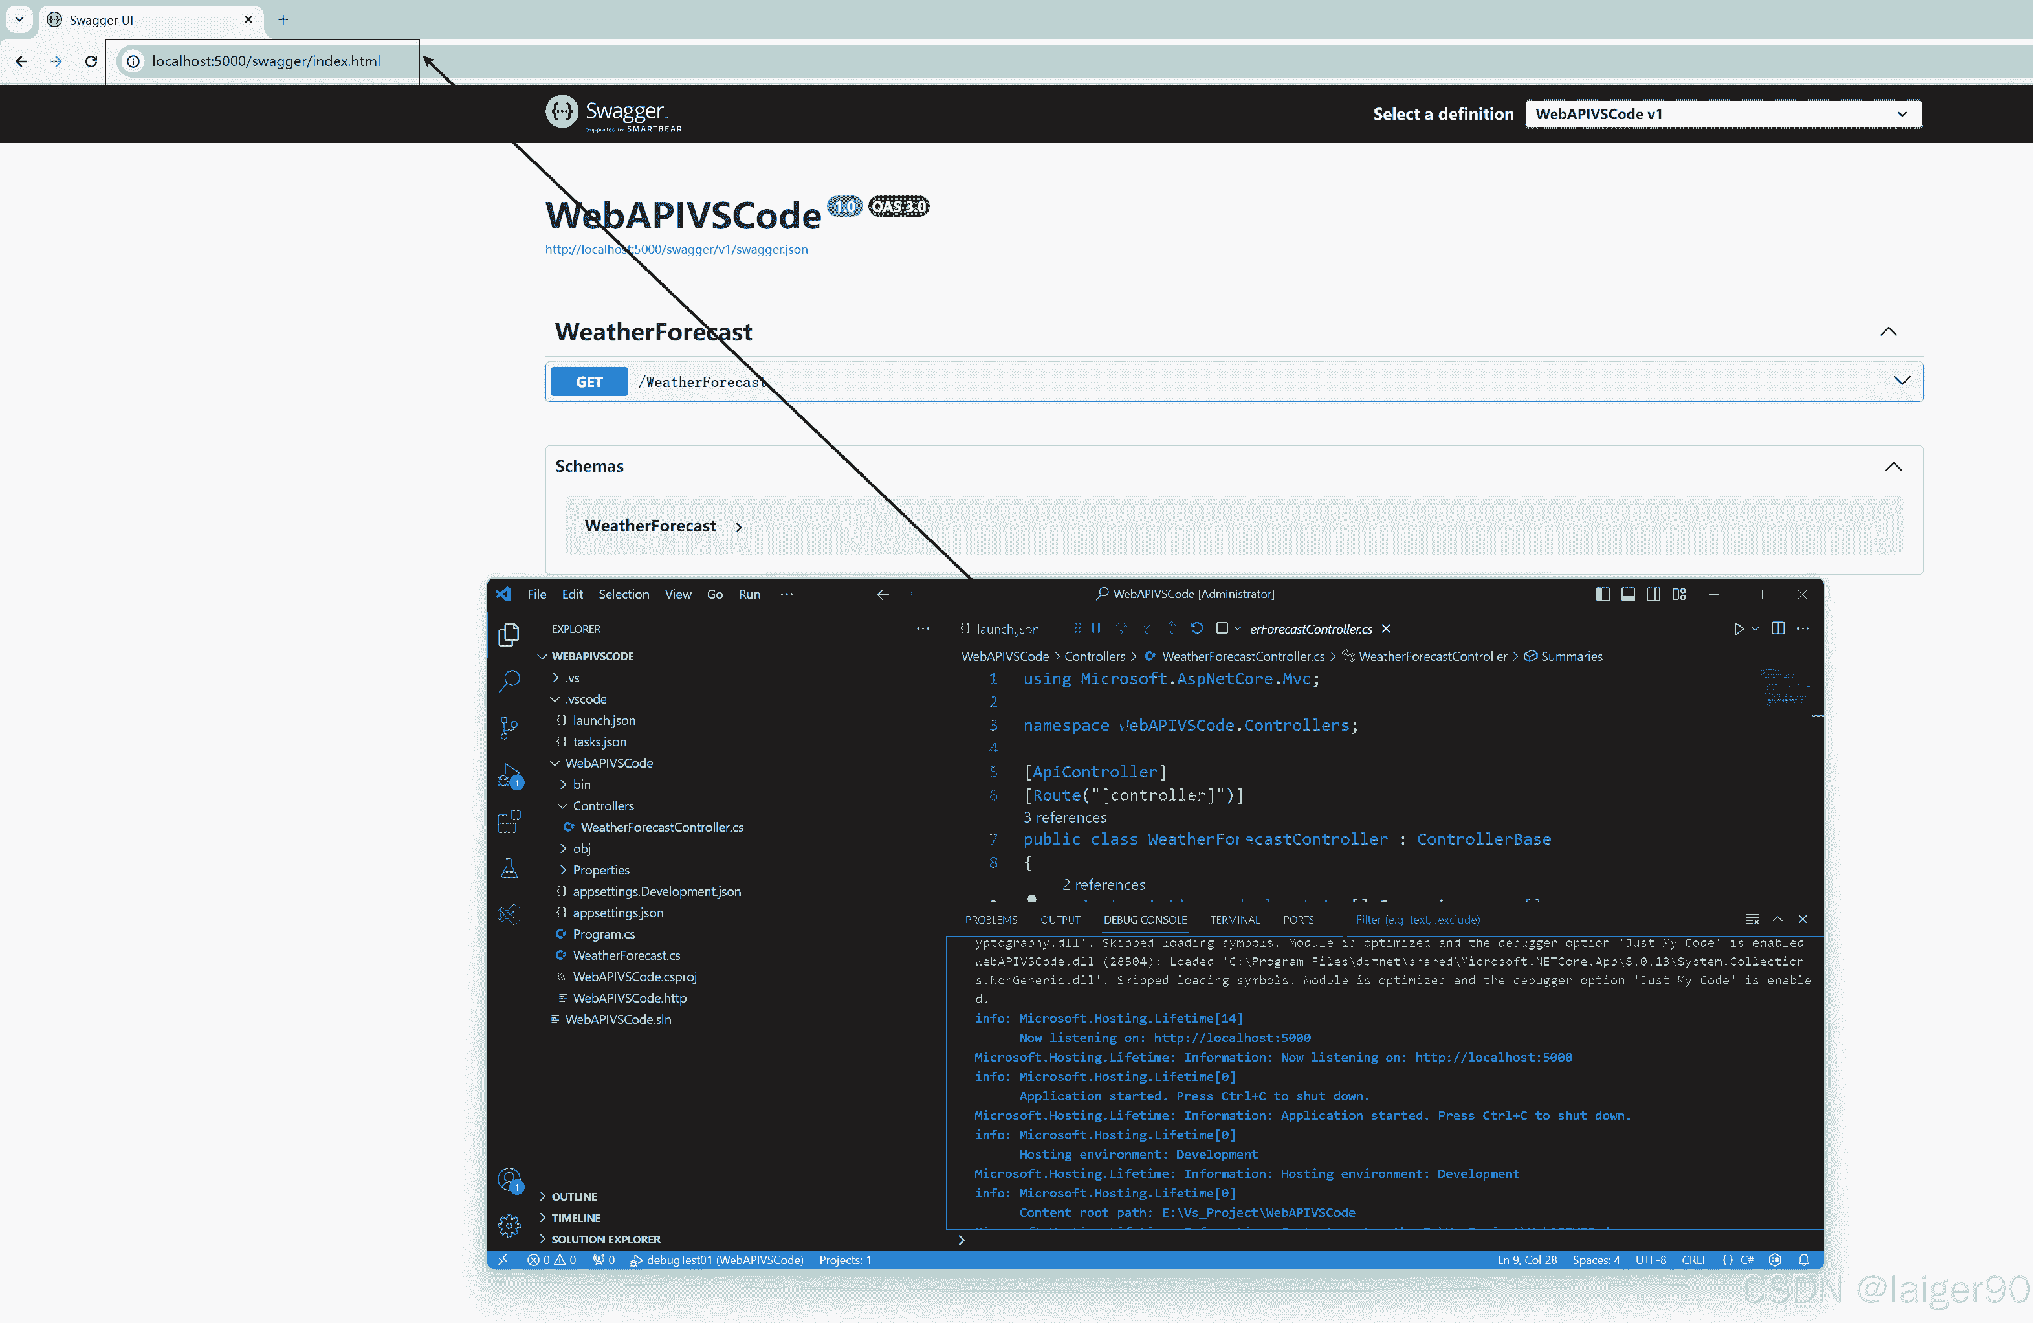Screen dimensions: 2033x1323
Task: Open the Run and Debug view icon
Action: (509, 776)
